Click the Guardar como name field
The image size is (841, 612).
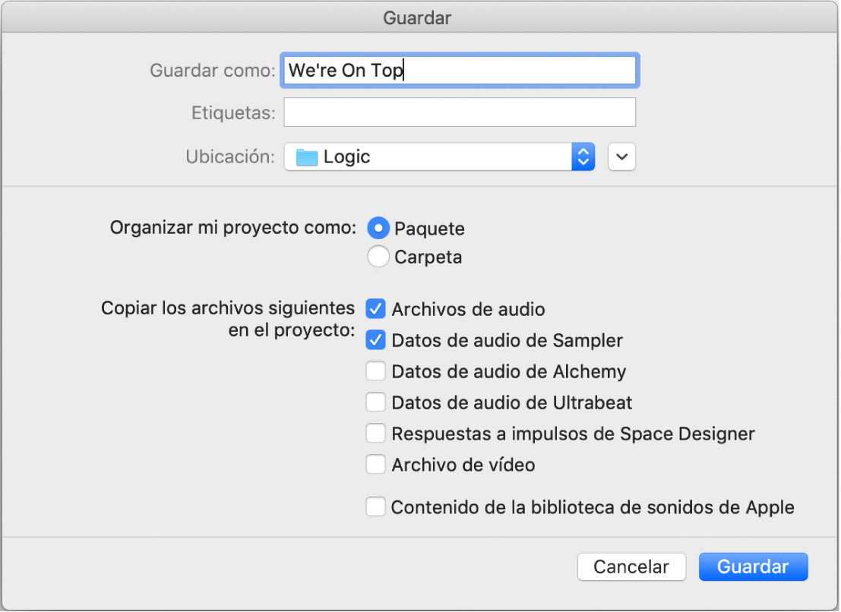click(x=460, y=71)
